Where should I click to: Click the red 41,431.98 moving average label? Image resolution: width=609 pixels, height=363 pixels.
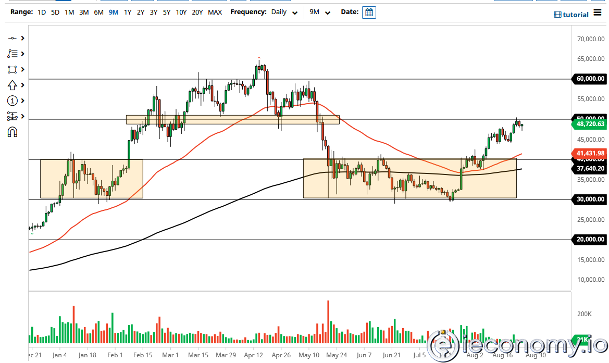[x=590, y=153]
